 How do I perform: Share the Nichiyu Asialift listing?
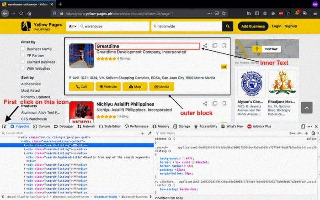(x=205, y=104)
